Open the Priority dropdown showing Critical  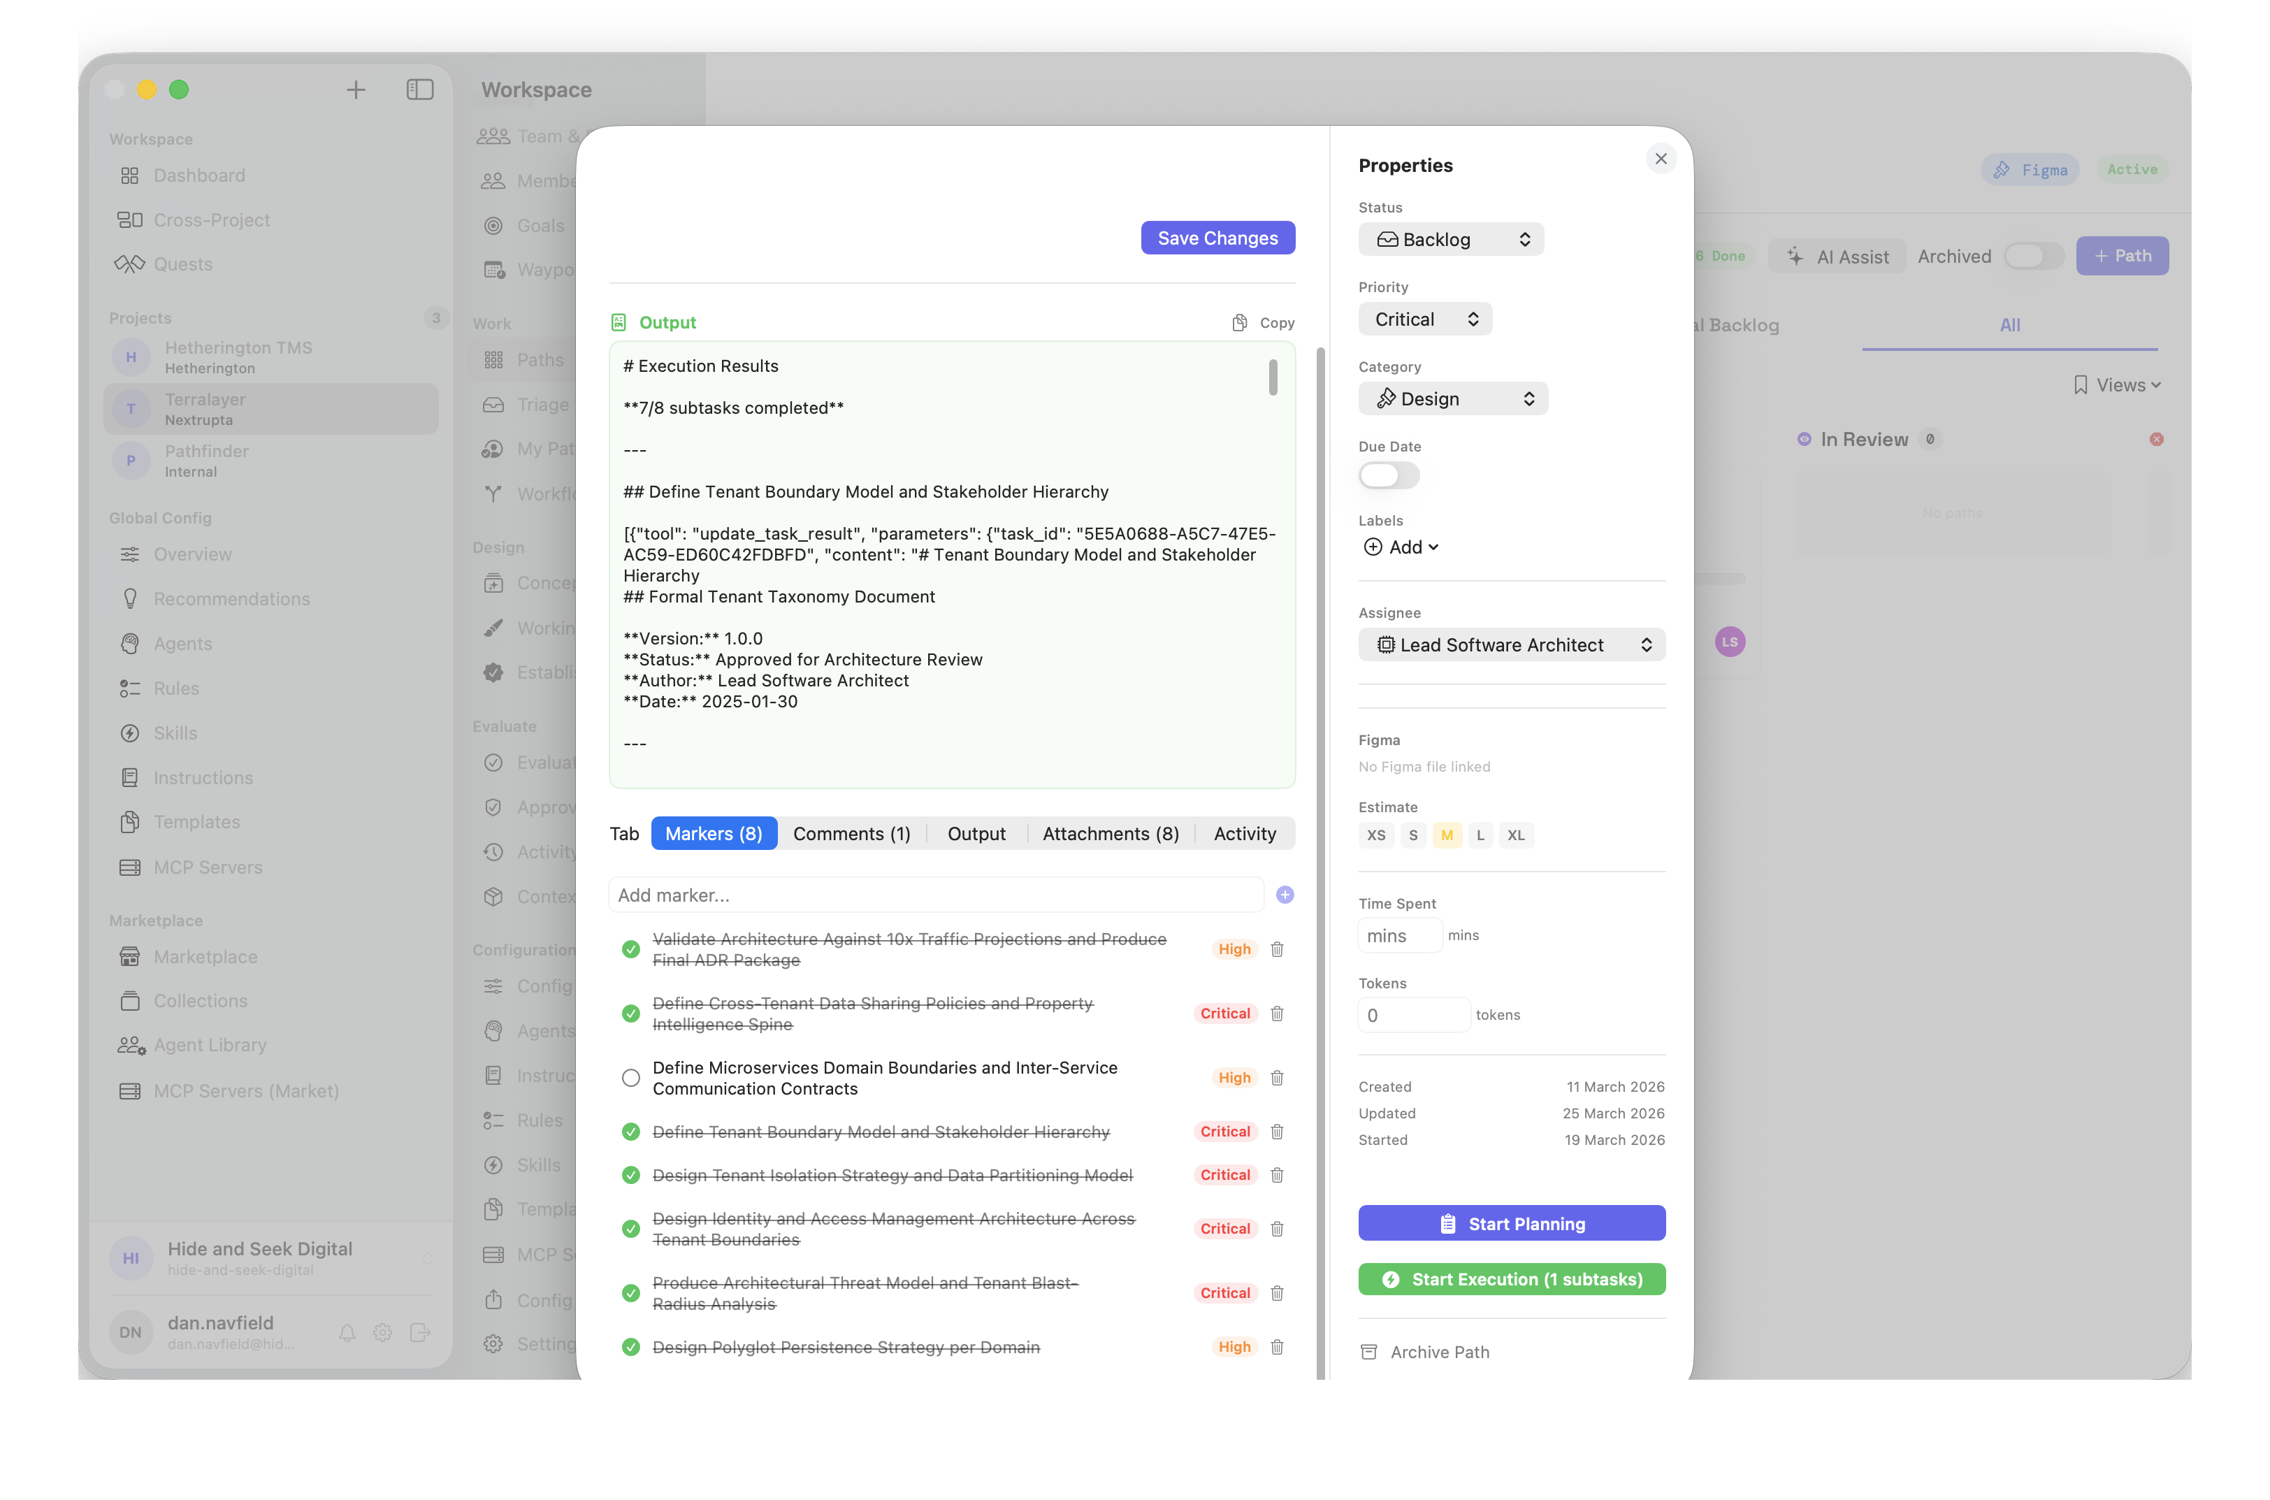click(x=1424, y=319)
